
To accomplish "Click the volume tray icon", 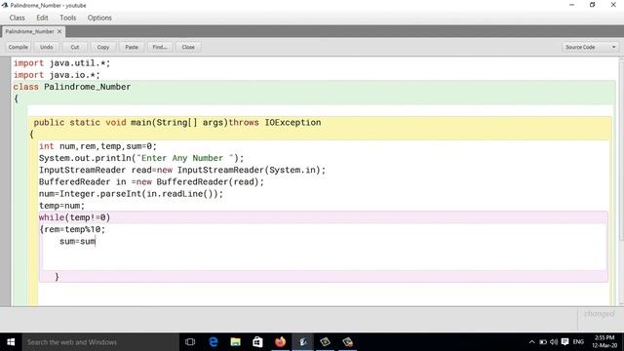I will 554,342.
